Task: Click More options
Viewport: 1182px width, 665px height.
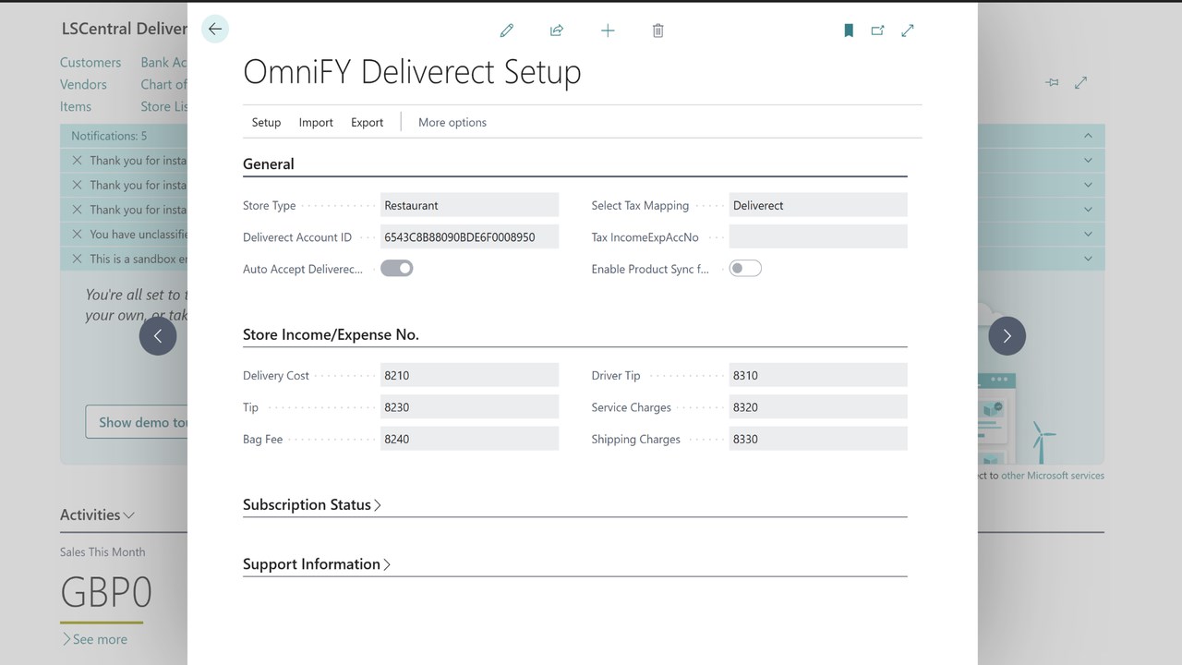Action: [452, 122]
